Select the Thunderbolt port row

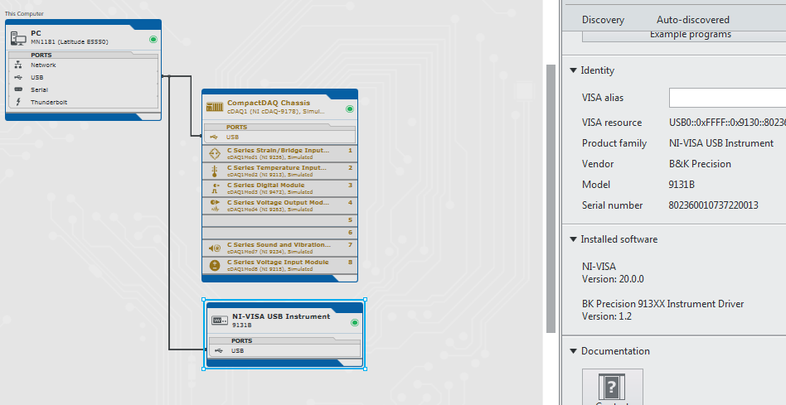click(x=83, y=102)
